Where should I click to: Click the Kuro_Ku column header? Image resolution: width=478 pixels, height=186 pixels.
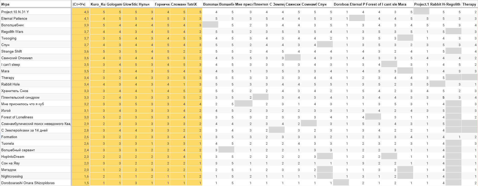tap(98, 4)
